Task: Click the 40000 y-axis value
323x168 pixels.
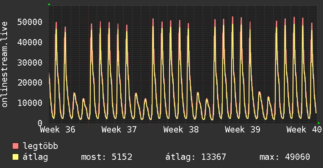Action: point(30,42)
